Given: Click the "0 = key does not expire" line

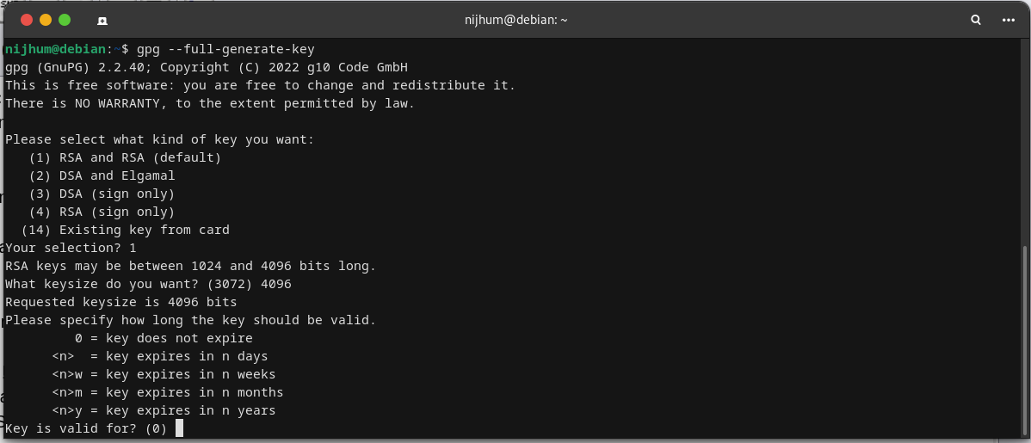Looking at the screenshot, I should (164, 338).
